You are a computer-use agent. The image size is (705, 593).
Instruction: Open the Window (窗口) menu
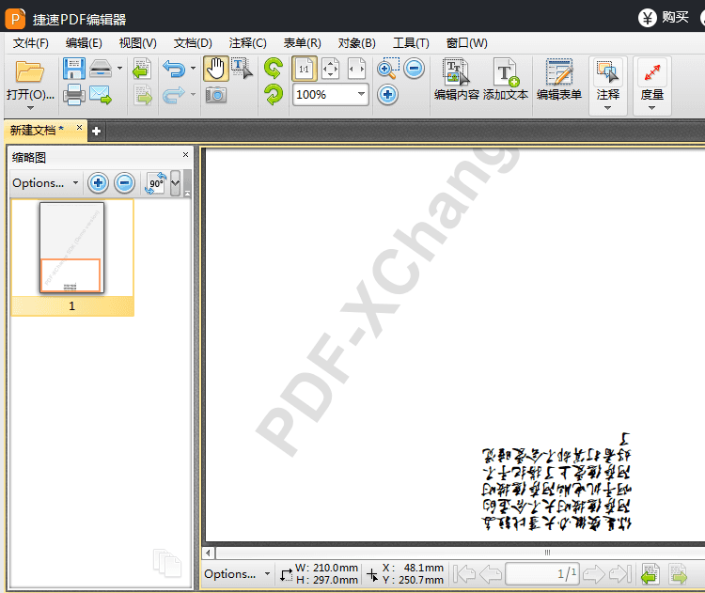point(466,42)
